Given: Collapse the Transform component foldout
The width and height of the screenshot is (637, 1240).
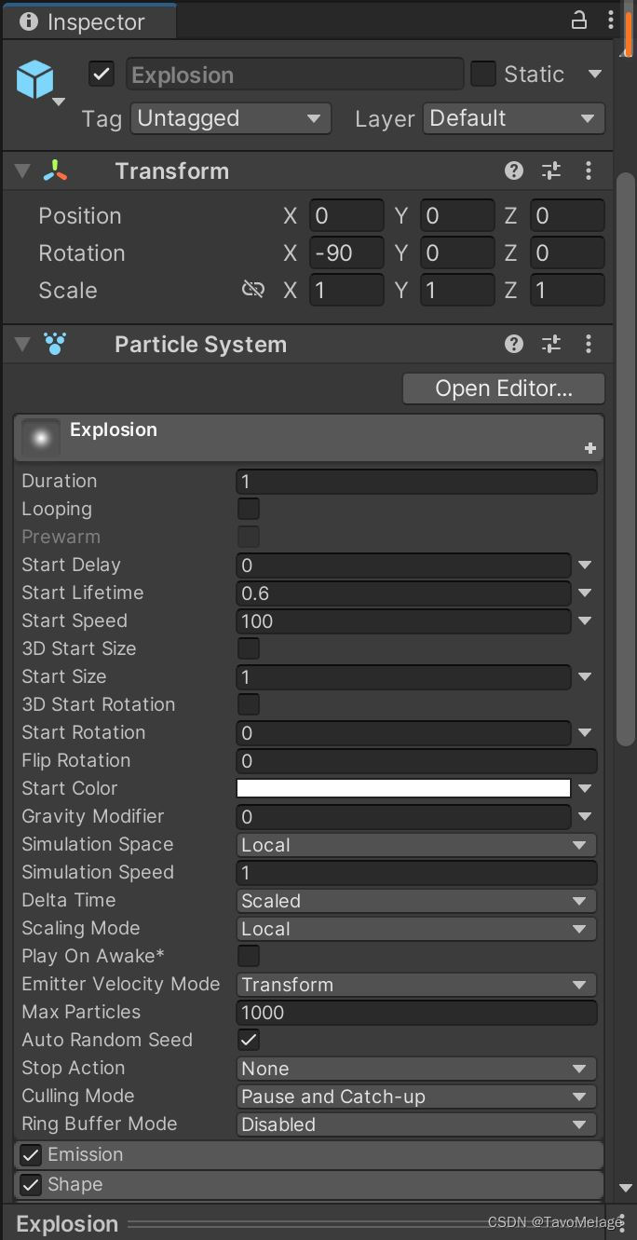Looking at the screenshot, I should point(21,171).
